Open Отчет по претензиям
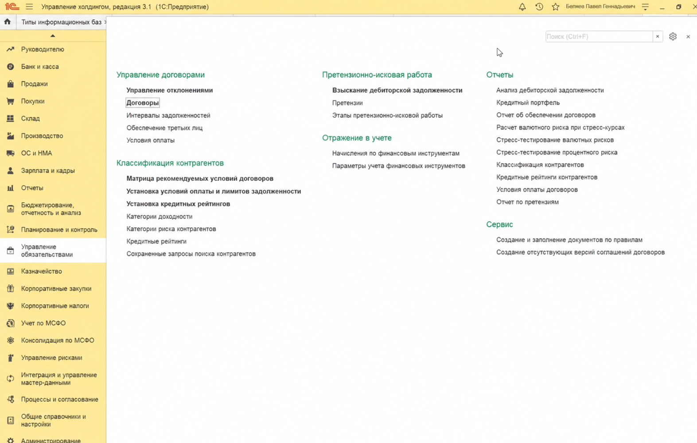Viewport: 697px width, 443px height. point(527,202)
